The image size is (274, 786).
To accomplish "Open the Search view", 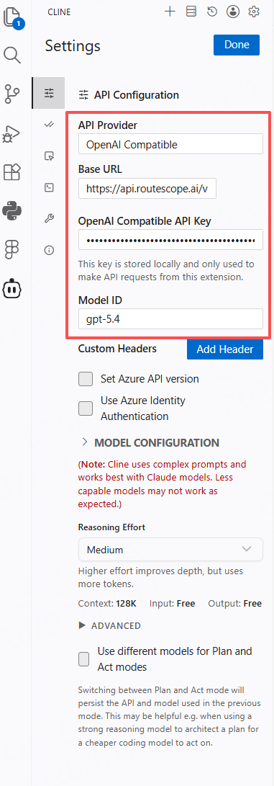I will (x=12, y=55).
